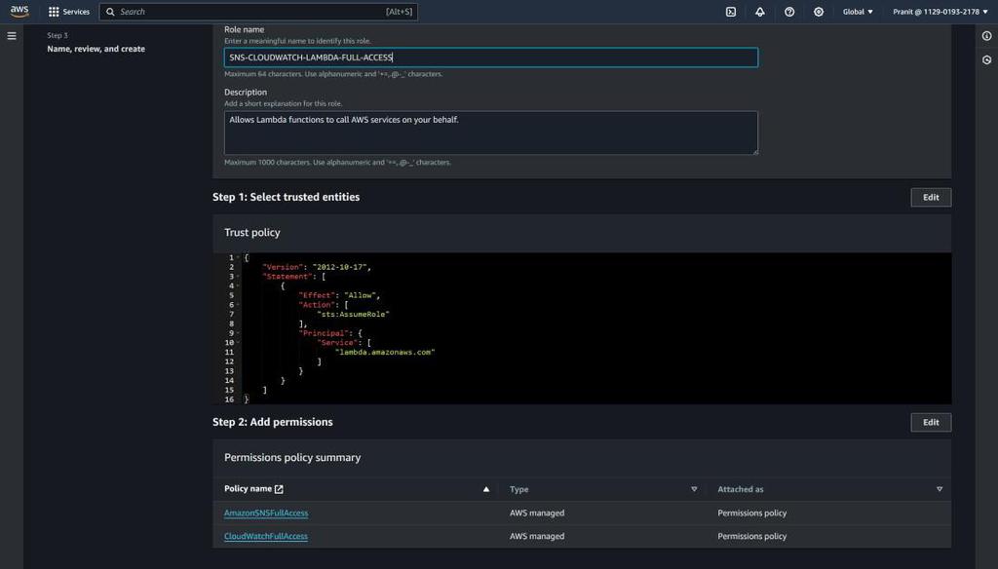Open the notifications bell

click(760, 12)
